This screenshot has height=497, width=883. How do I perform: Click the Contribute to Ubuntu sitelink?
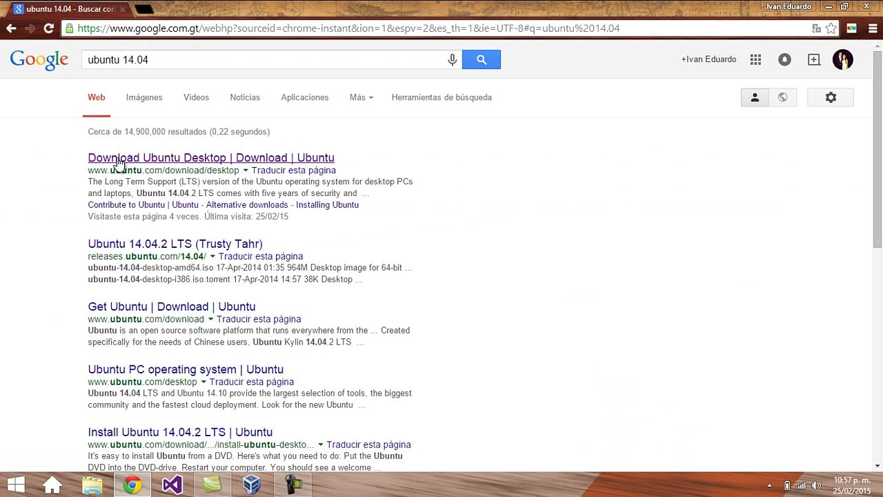[143, 205]
